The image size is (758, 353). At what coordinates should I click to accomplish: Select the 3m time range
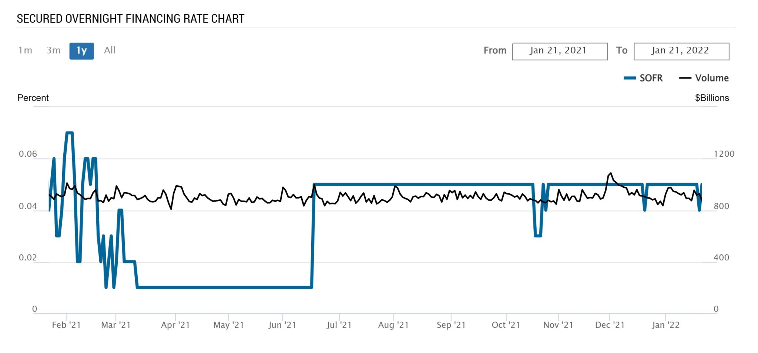54,50
